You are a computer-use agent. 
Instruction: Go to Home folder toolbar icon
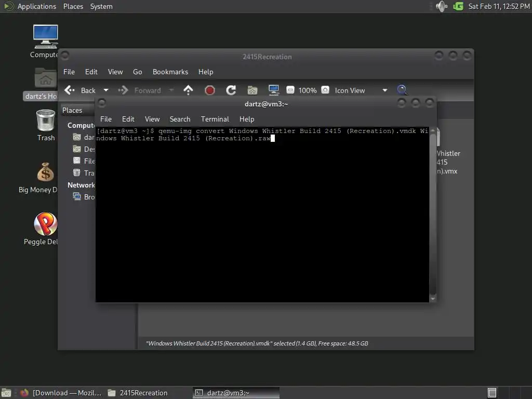click(x=252, y=90)
